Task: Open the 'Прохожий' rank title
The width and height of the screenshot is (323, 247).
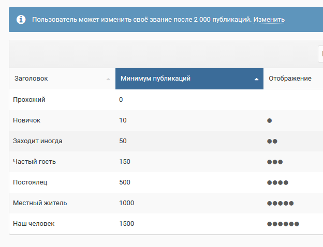Action: tap(29, 99)
